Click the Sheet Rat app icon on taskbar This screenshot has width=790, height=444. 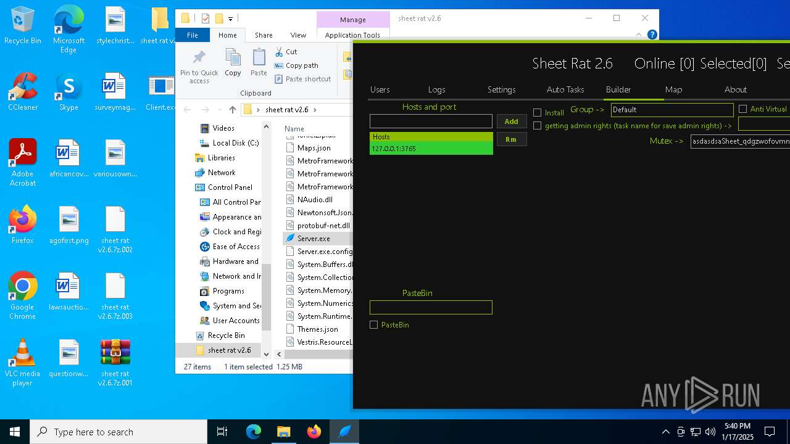tap(344, 432)
